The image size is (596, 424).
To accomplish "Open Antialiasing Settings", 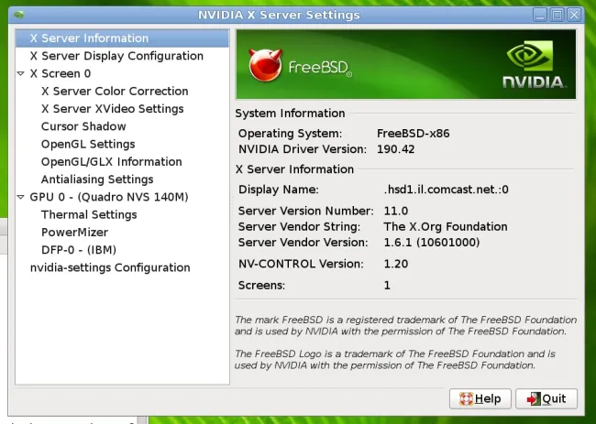I will 97,179.
